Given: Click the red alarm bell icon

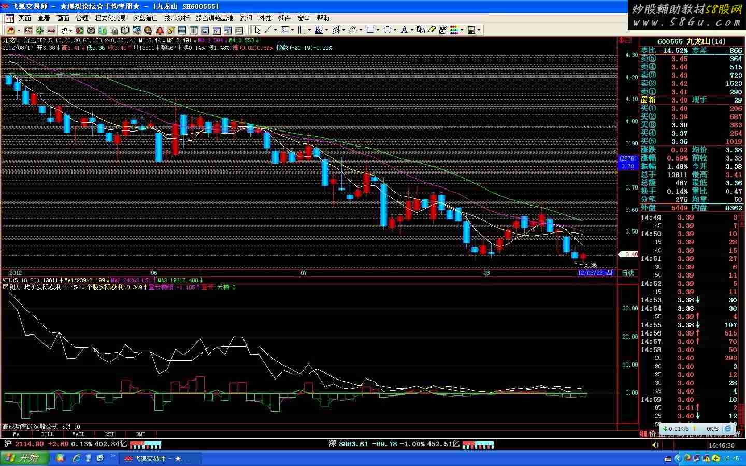Looking at the screenshot, I should pos(160,30).
